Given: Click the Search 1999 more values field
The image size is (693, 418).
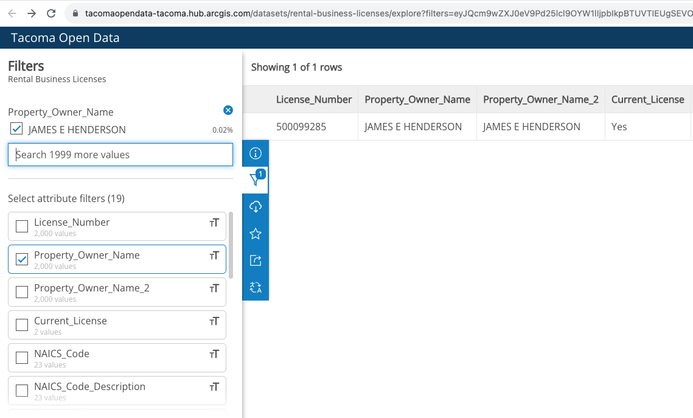Looking at the screenshot, I should (x=120, y=155).
